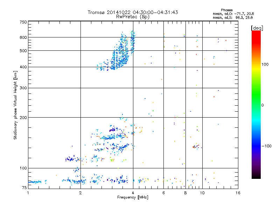
Task: Click y-axis tick label '300'
Action: coord(23,88)
